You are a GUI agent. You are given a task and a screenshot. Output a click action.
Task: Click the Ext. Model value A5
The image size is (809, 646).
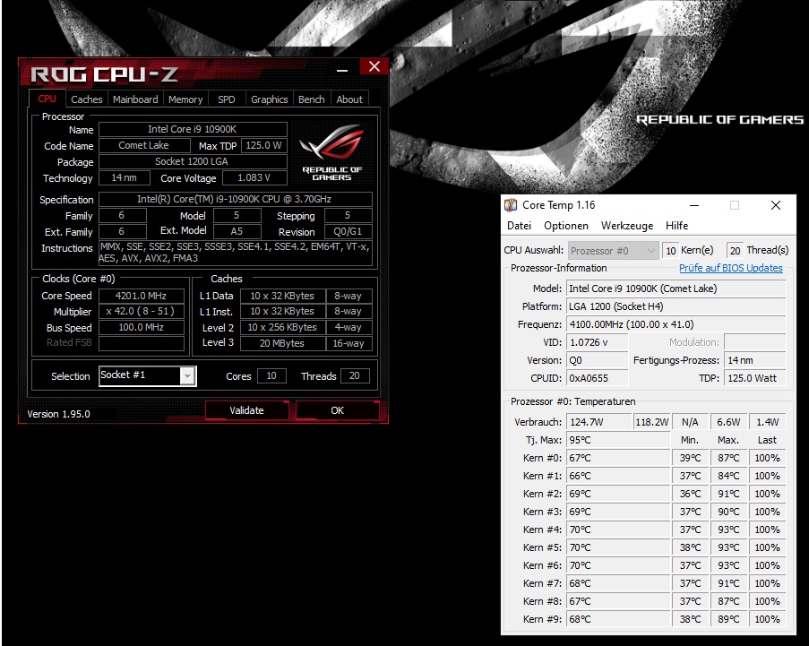click(237, 231)
